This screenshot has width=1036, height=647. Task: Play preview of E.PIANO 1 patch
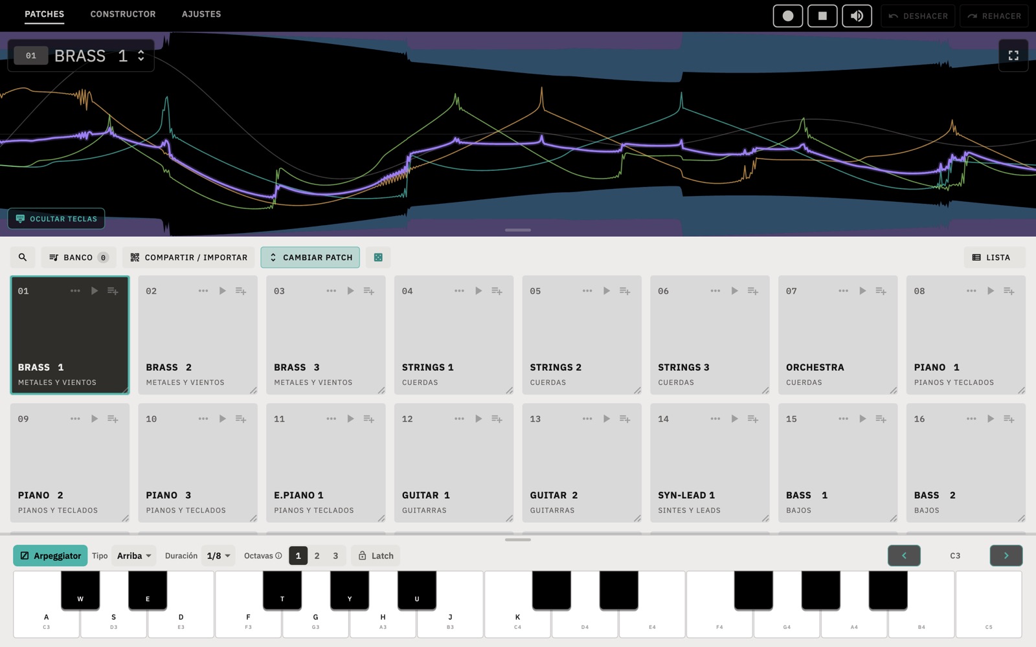[350, 419]
